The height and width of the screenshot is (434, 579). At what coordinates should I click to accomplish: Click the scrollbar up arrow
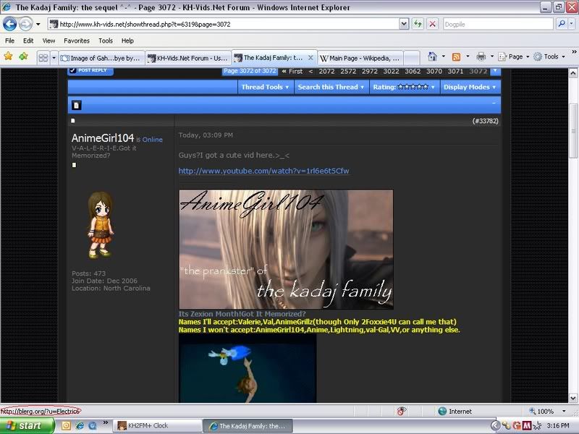[572, 73]
